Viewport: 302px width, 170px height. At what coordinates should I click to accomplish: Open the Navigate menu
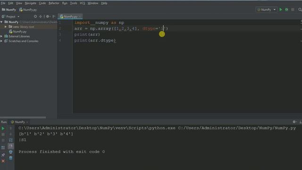click(30, 3)
